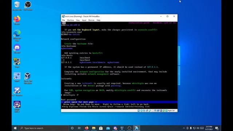233x131 pixels.
Task: Select the Fraps desktop icon with 99
Action: point(17,63)
